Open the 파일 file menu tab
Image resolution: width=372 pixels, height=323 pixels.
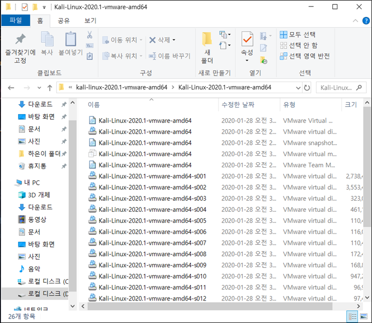(15, 21)
